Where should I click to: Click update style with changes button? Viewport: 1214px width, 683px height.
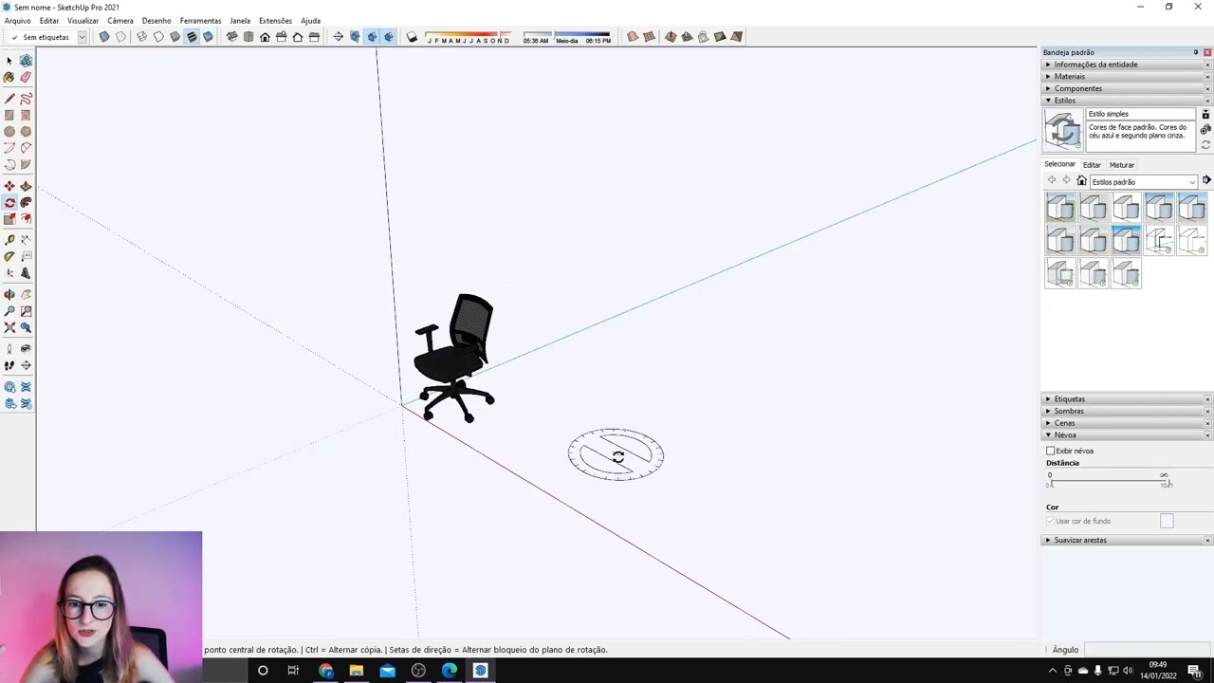point(1205,145)
